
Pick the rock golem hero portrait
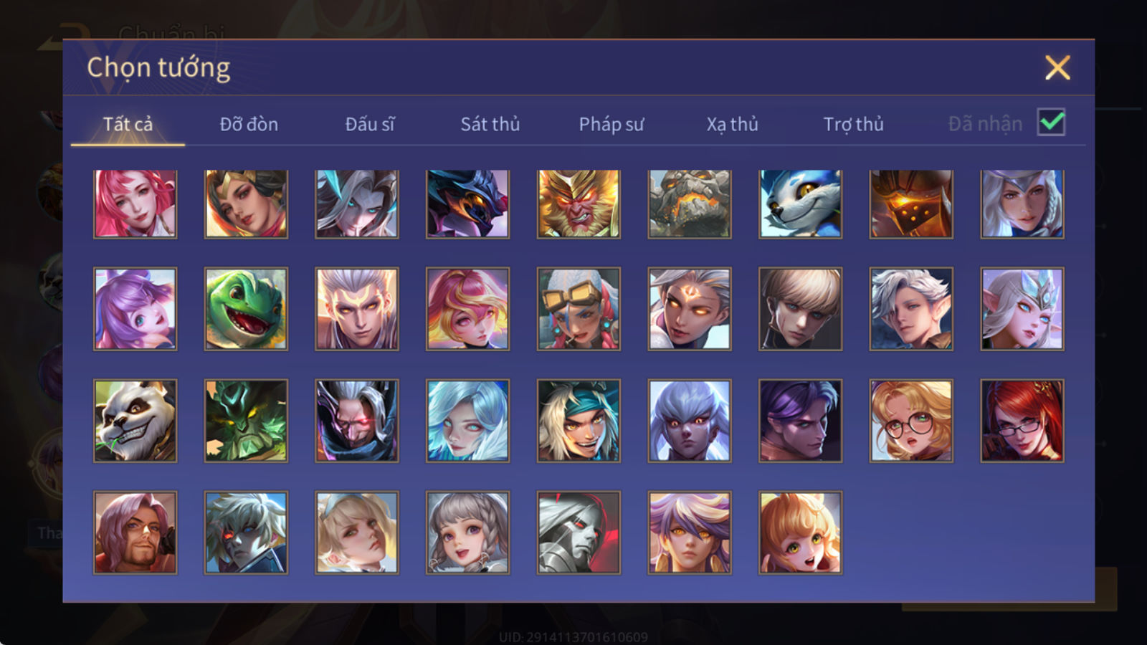tap(690, 204)
